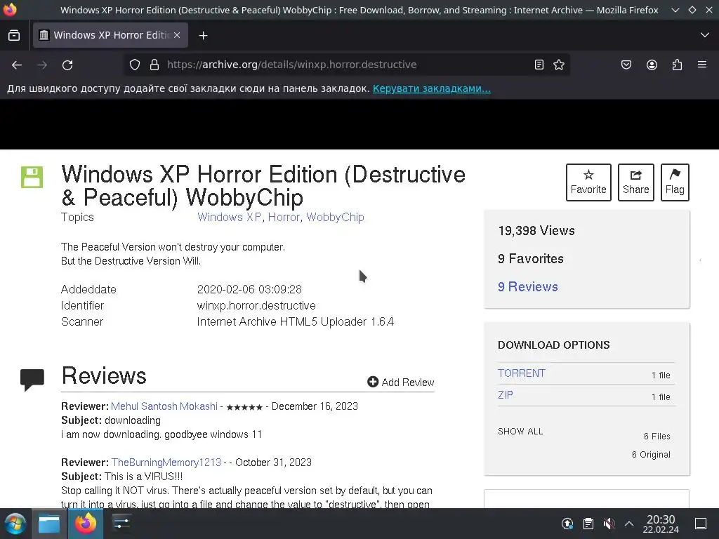Select the Windows XP Horror Edition tab
The image size is (719, 539).
110,35
